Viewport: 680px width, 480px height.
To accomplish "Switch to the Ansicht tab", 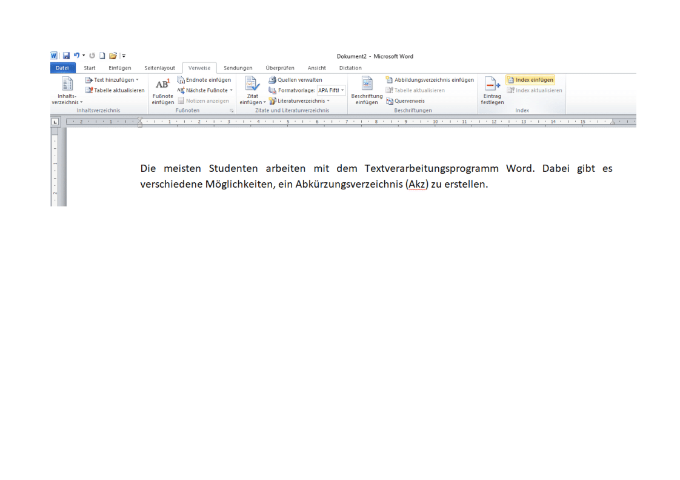I will click(x=316, y=68).
